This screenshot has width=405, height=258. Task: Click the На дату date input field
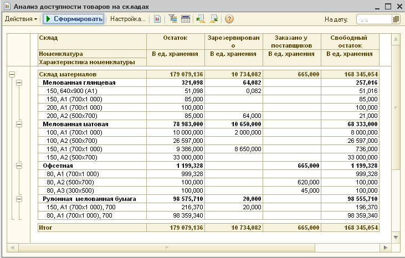tap(374, 19)
